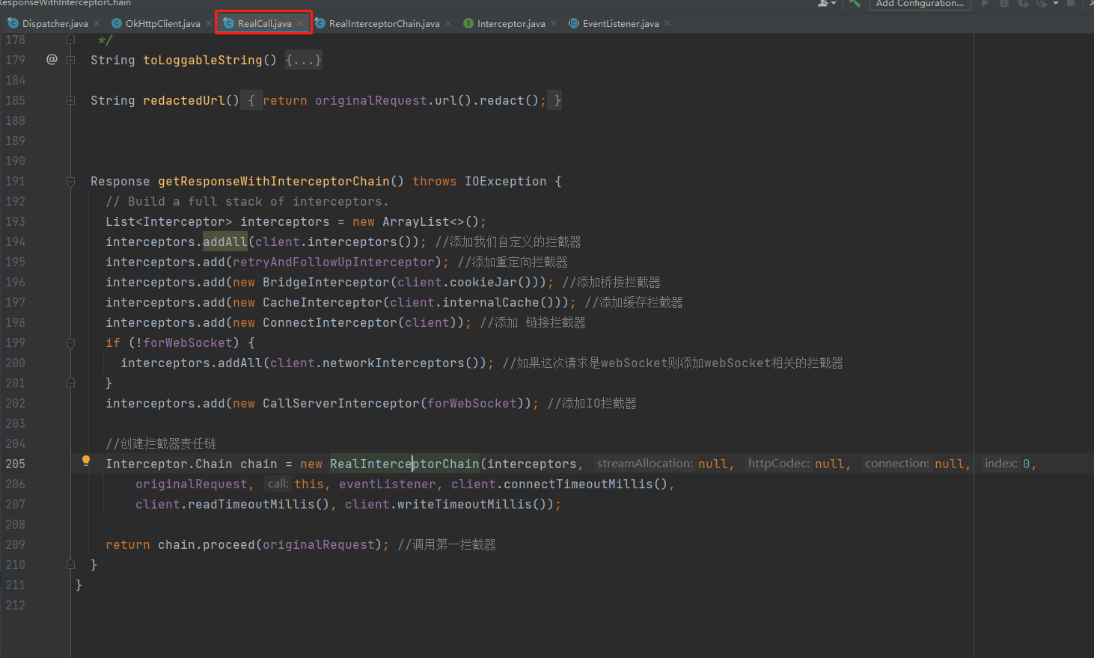Expand folded toLoggableString method at line 179
This screenshot has width=1094, height=658.
coord(70,60)
